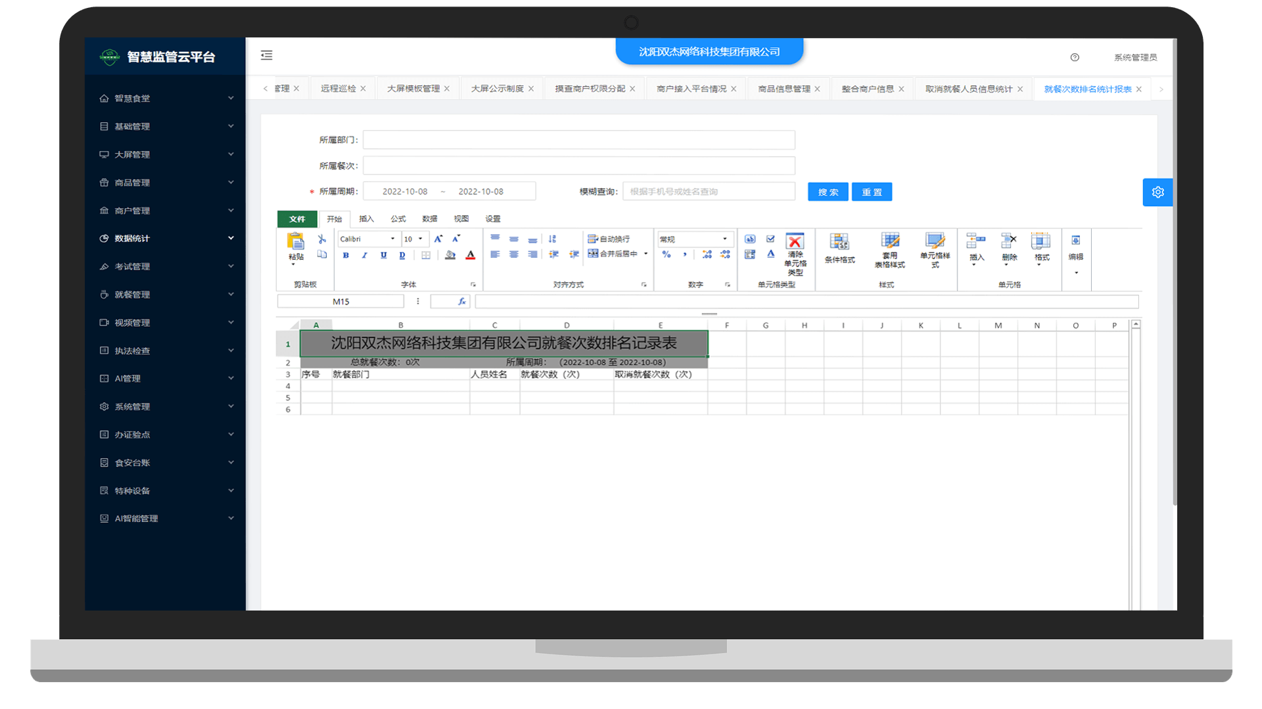Toggle left horizontal alignment
The height and width of the screenshot is (709, 1262).
tap(495, 255)
